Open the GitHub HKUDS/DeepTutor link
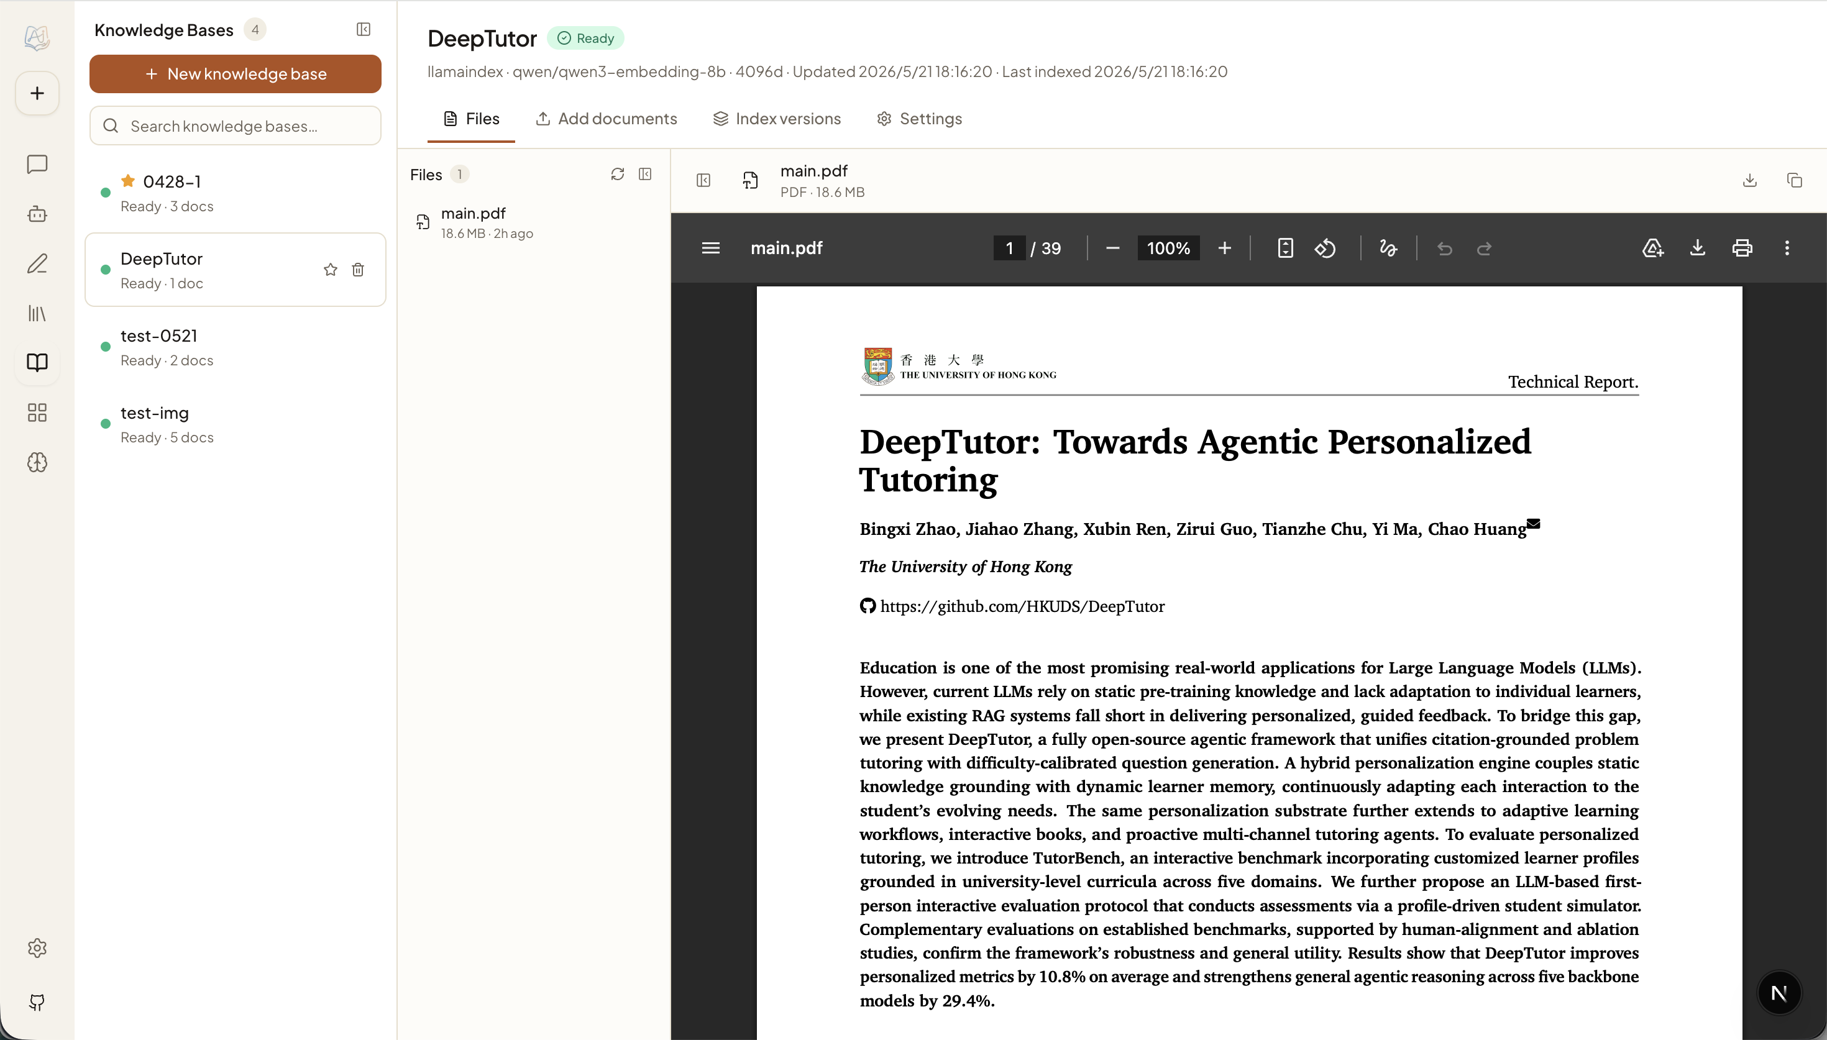The height and width of the screenshot is (1040, 1827). coord(1022,606)
